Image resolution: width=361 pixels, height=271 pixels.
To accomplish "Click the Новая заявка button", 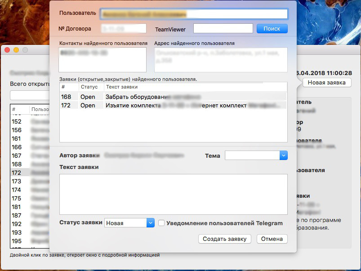I will (328, 82).
